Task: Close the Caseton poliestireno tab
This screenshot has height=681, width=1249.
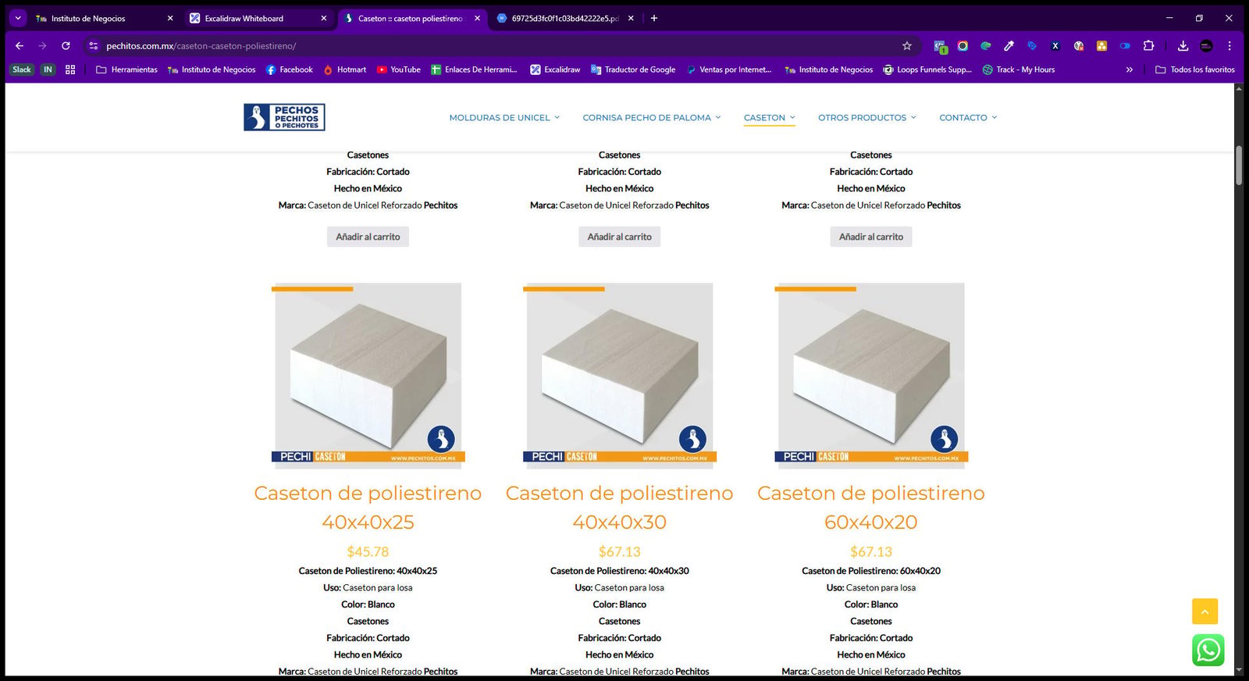Action: (x=478, y=18)
